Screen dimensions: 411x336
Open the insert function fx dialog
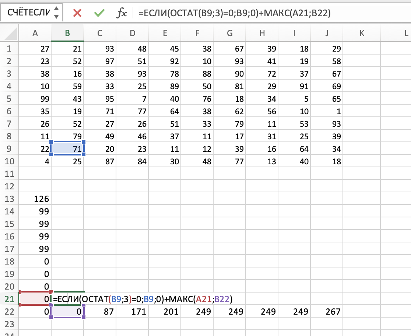coord(122,13)
